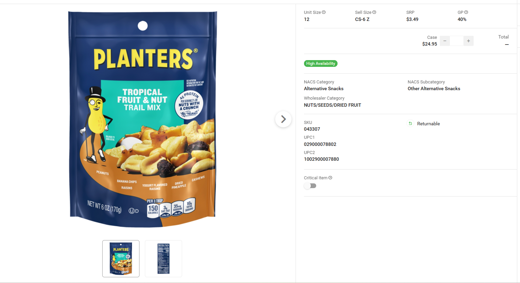Toggle the Critical Item switch
Image resolution: width=520 pixels, height=283 pixels.
(x=310, y=186)
